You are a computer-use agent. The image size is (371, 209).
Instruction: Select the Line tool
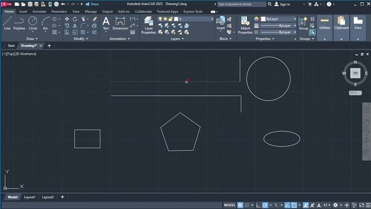point(7,23)
